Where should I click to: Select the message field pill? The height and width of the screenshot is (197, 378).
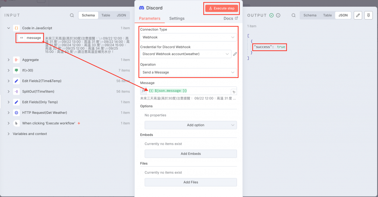tap(30, 38)
